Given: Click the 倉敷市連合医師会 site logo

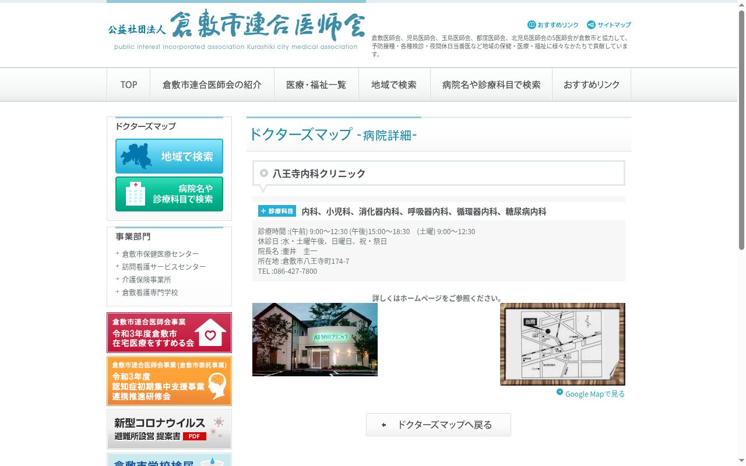Looking at the screenshot, I should click(x=236, y=30).
